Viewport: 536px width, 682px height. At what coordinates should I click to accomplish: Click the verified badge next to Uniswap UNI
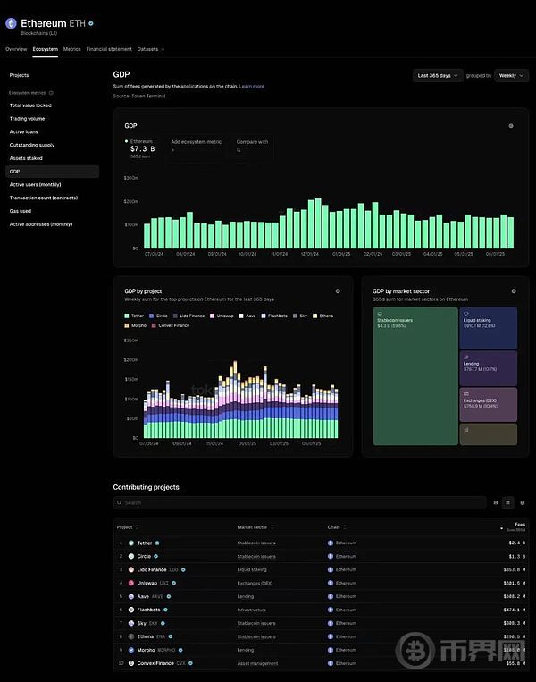tap(174, 583)
